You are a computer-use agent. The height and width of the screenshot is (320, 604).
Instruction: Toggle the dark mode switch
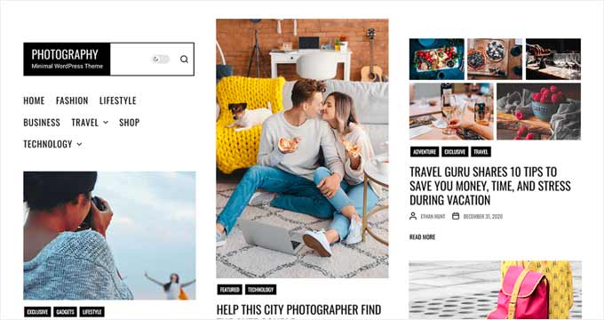[161, 59]
